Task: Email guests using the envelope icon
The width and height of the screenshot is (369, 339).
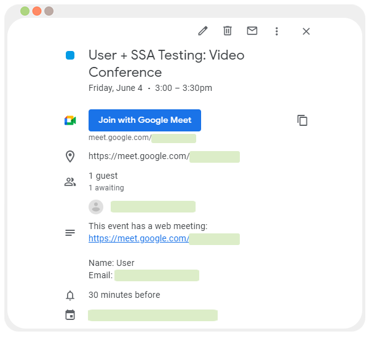Action: pyautogui.click(x=252, y=31)
